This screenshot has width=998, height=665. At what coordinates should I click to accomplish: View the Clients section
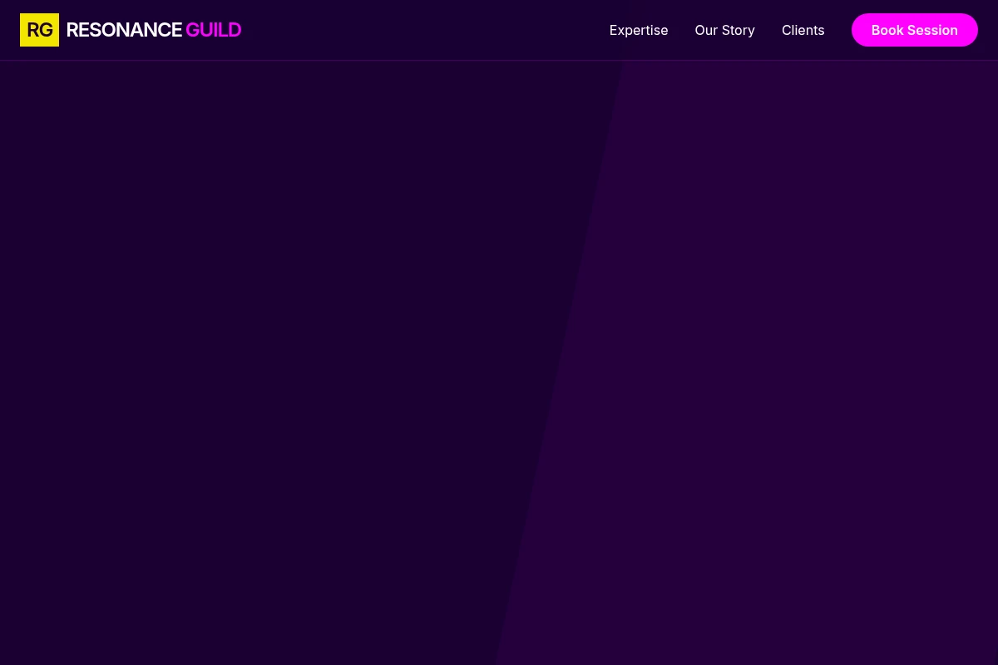(x=803, y=30)
